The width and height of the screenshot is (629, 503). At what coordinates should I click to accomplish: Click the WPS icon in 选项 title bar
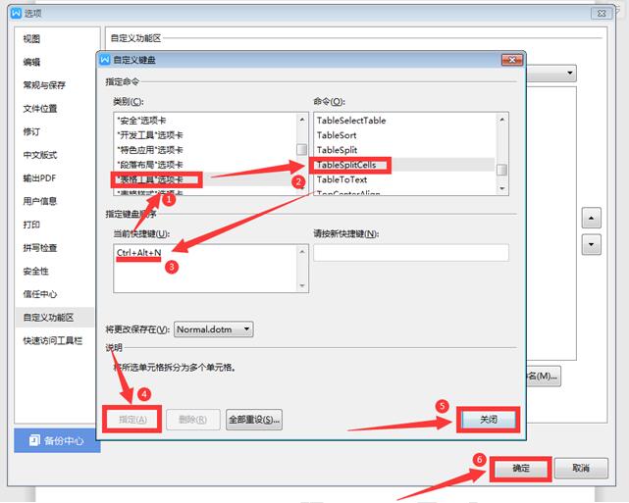point(16,13)
